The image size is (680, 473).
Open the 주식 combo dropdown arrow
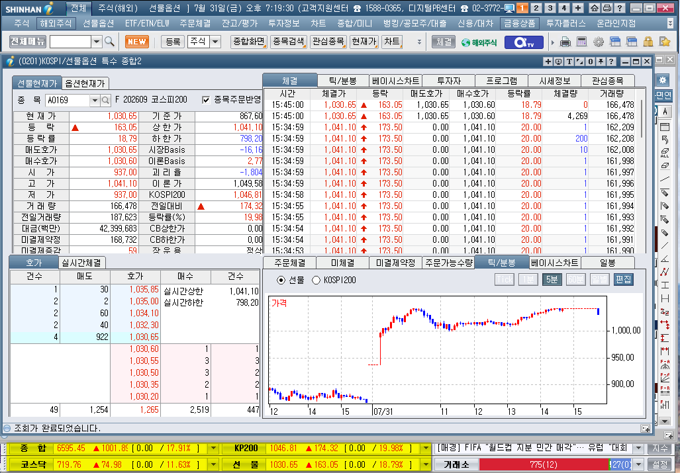coord(215,42)
